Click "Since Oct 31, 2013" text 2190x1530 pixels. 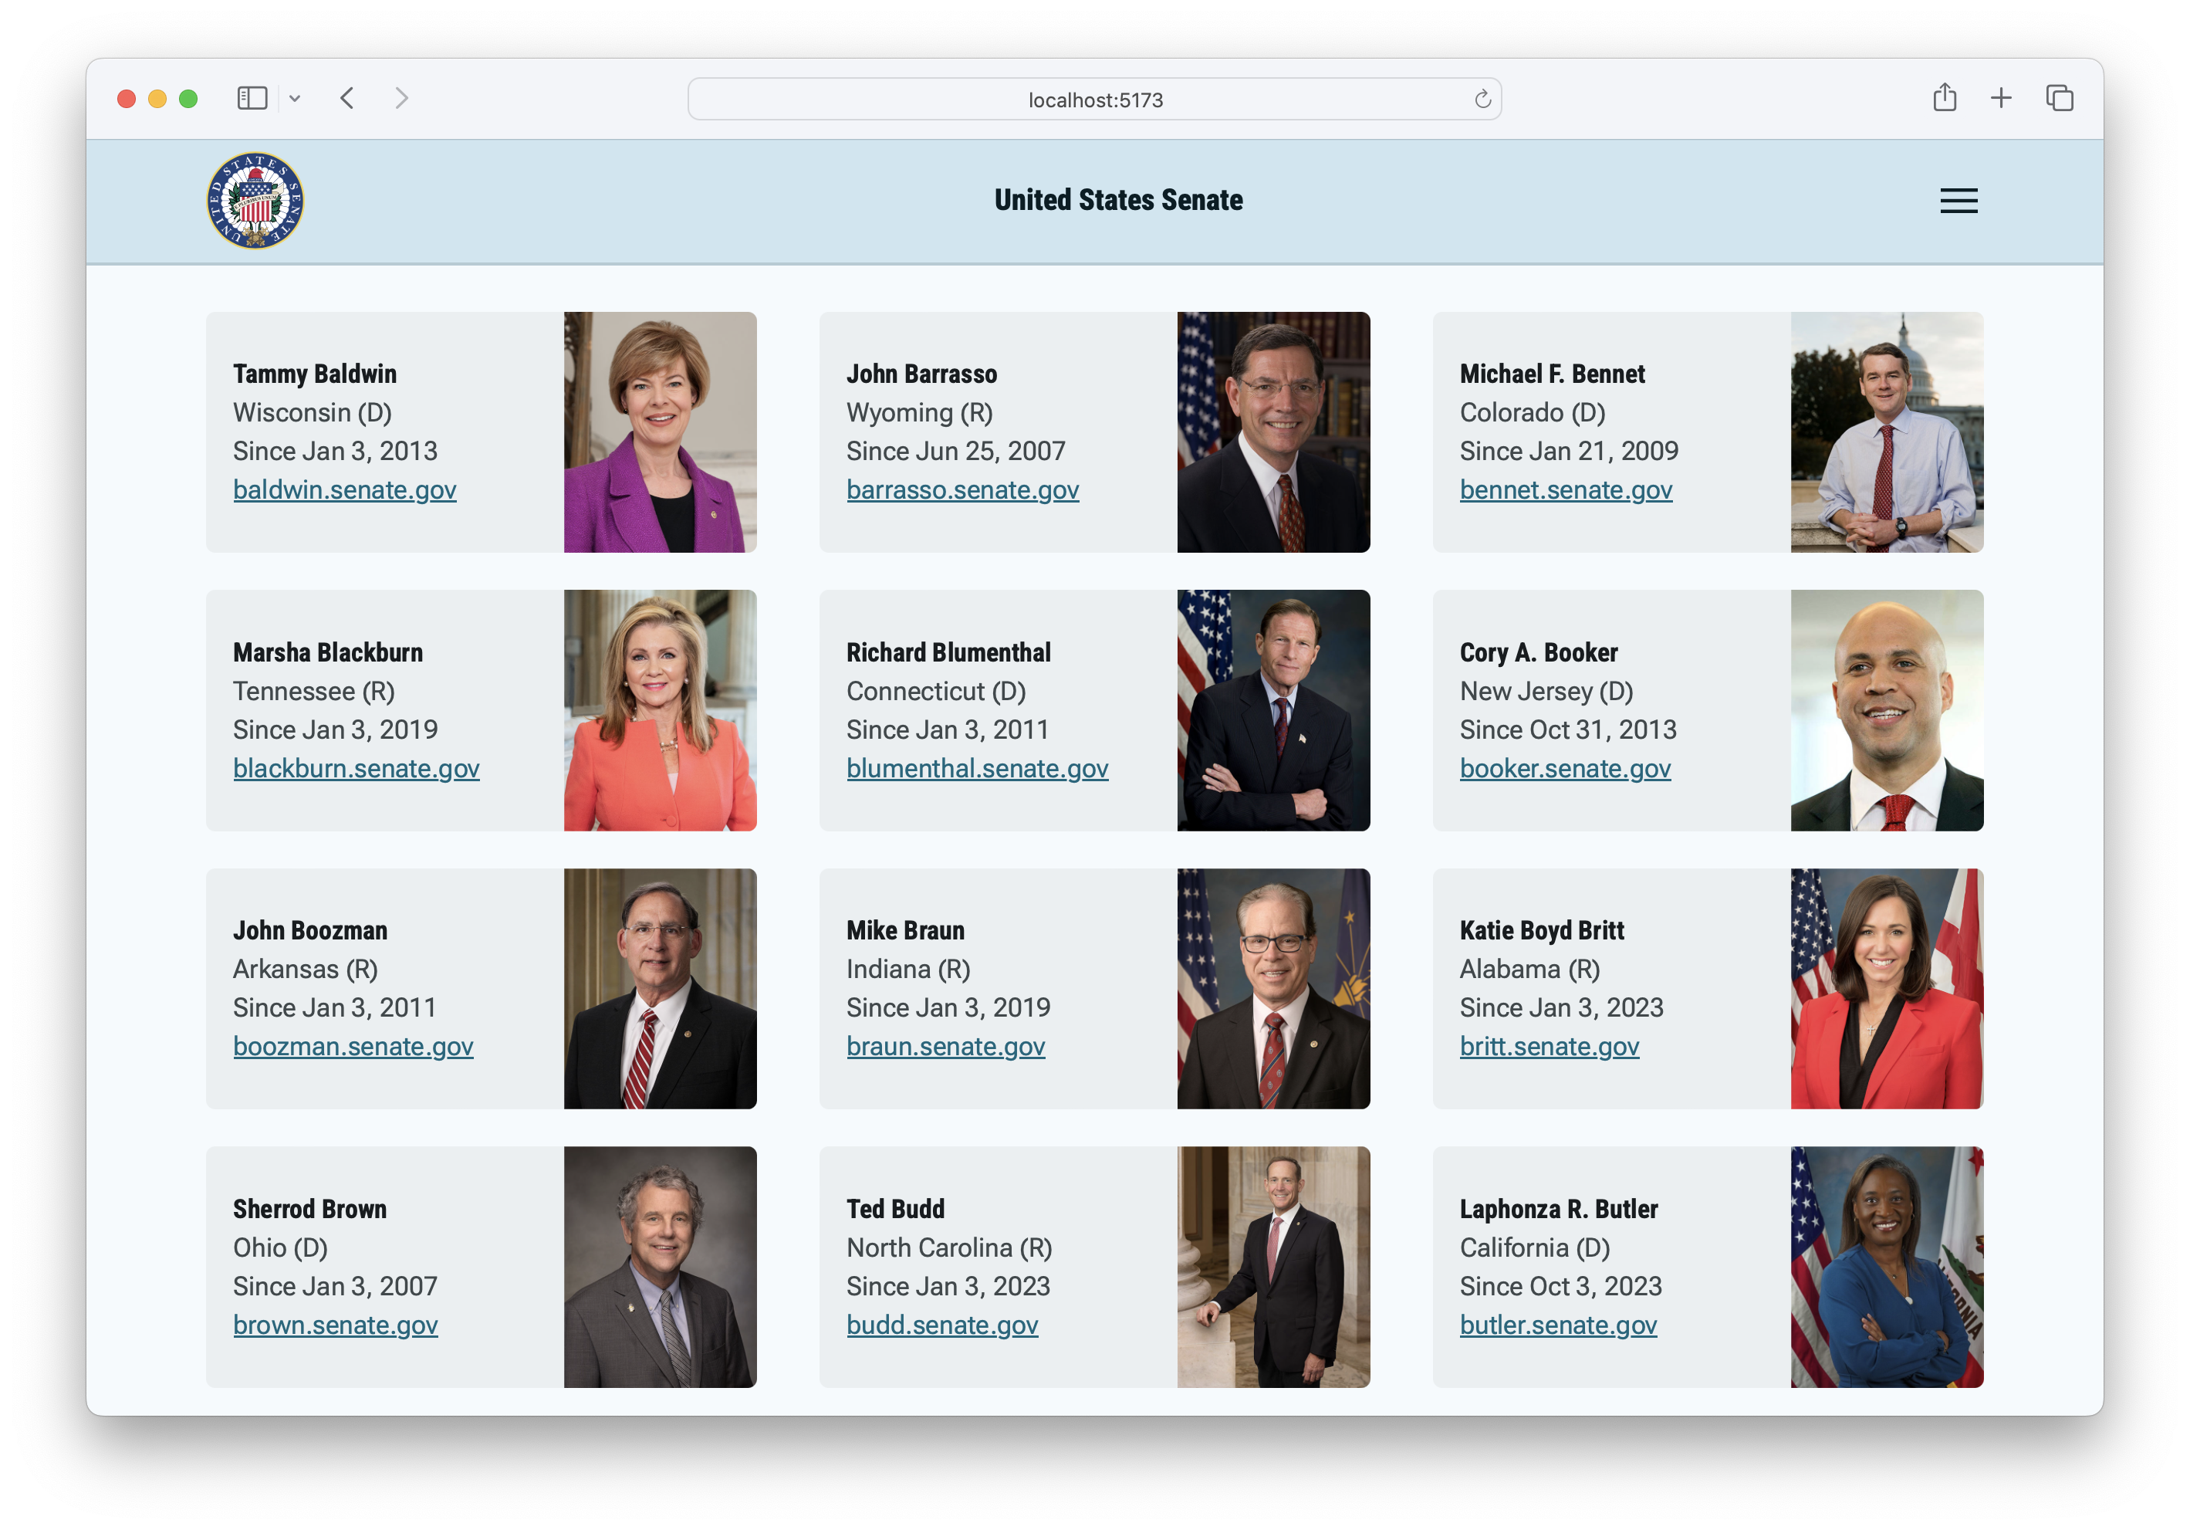point(1568,729)
